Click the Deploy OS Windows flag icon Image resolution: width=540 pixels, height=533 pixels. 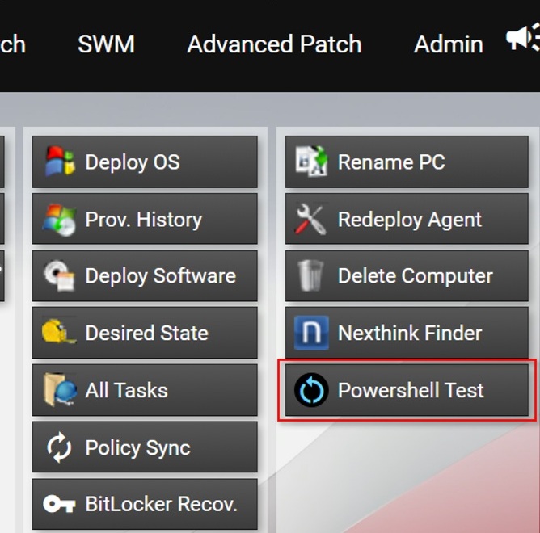60,161
